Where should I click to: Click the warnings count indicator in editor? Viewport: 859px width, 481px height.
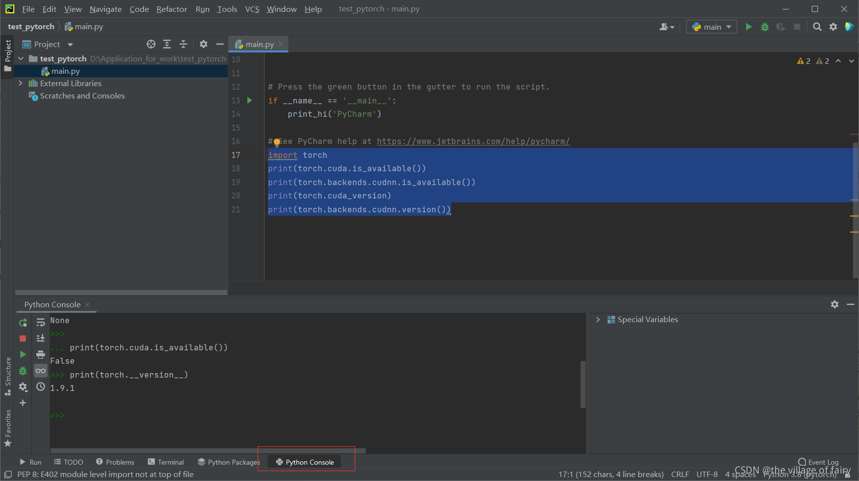[804, 61]
